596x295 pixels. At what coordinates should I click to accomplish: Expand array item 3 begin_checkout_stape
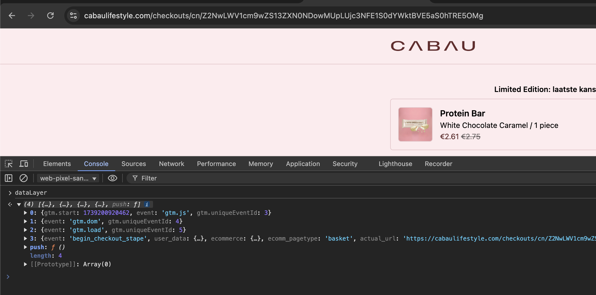(x=25, y=239)
